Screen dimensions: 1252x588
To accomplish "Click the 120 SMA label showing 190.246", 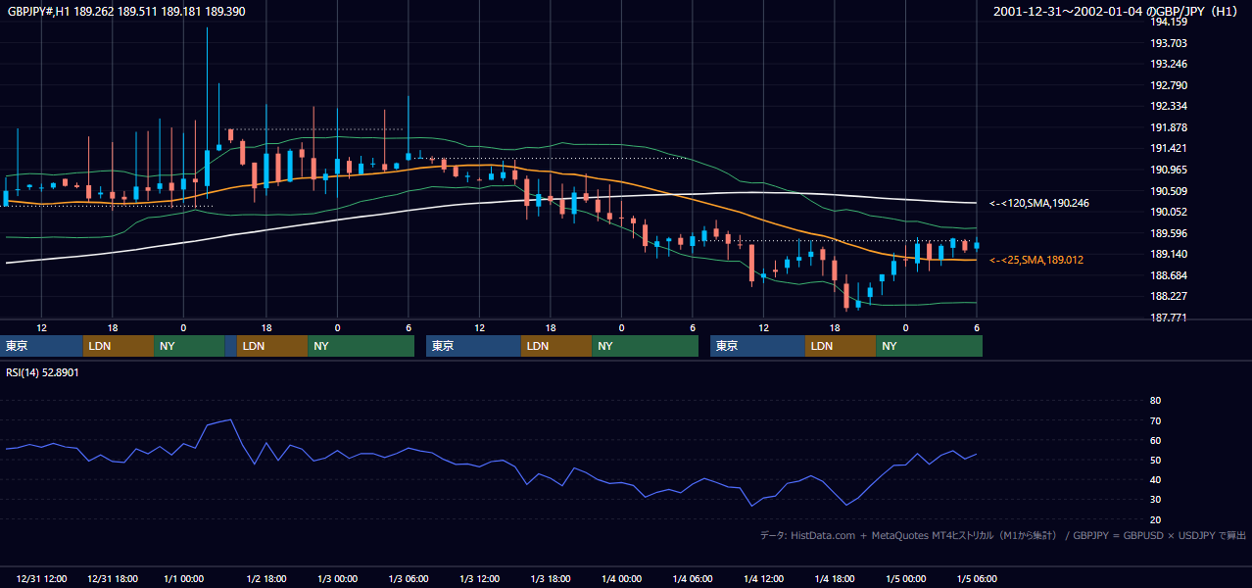I will (1039, 203).
